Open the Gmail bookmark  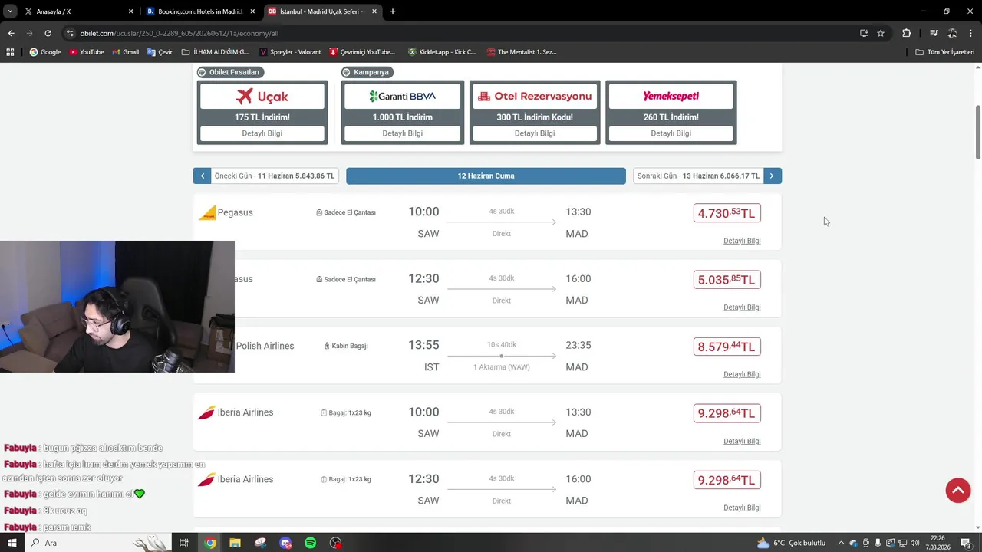click(125, 52)
